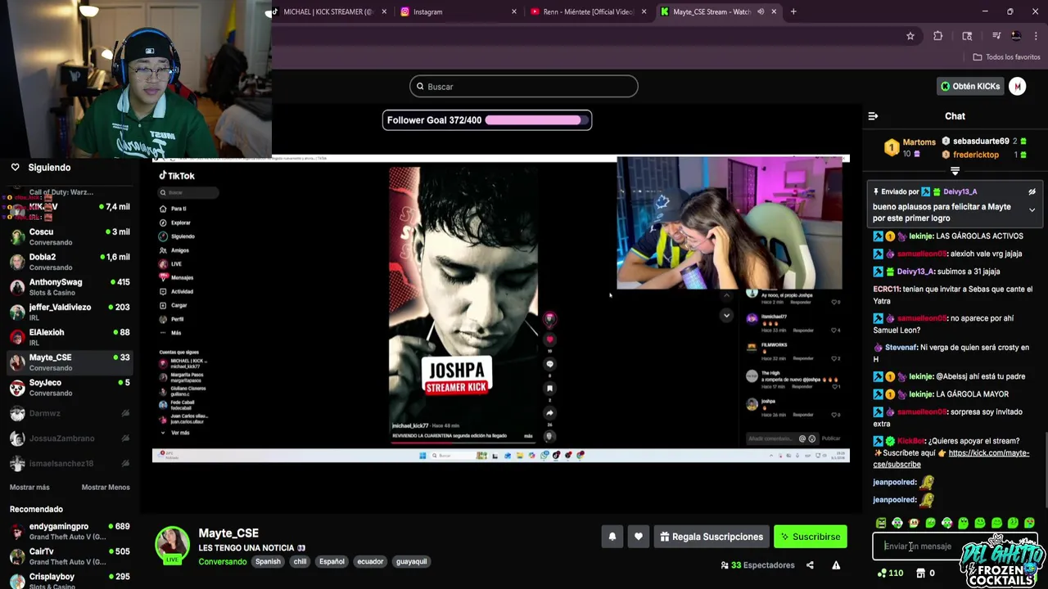Close the Instagram tab
Image resolution: width=1048 pixels, height=589 pixels.
coord(514,11)
